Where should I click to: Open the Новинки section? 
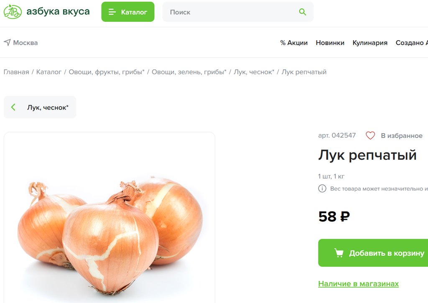(x=330, y=43)
